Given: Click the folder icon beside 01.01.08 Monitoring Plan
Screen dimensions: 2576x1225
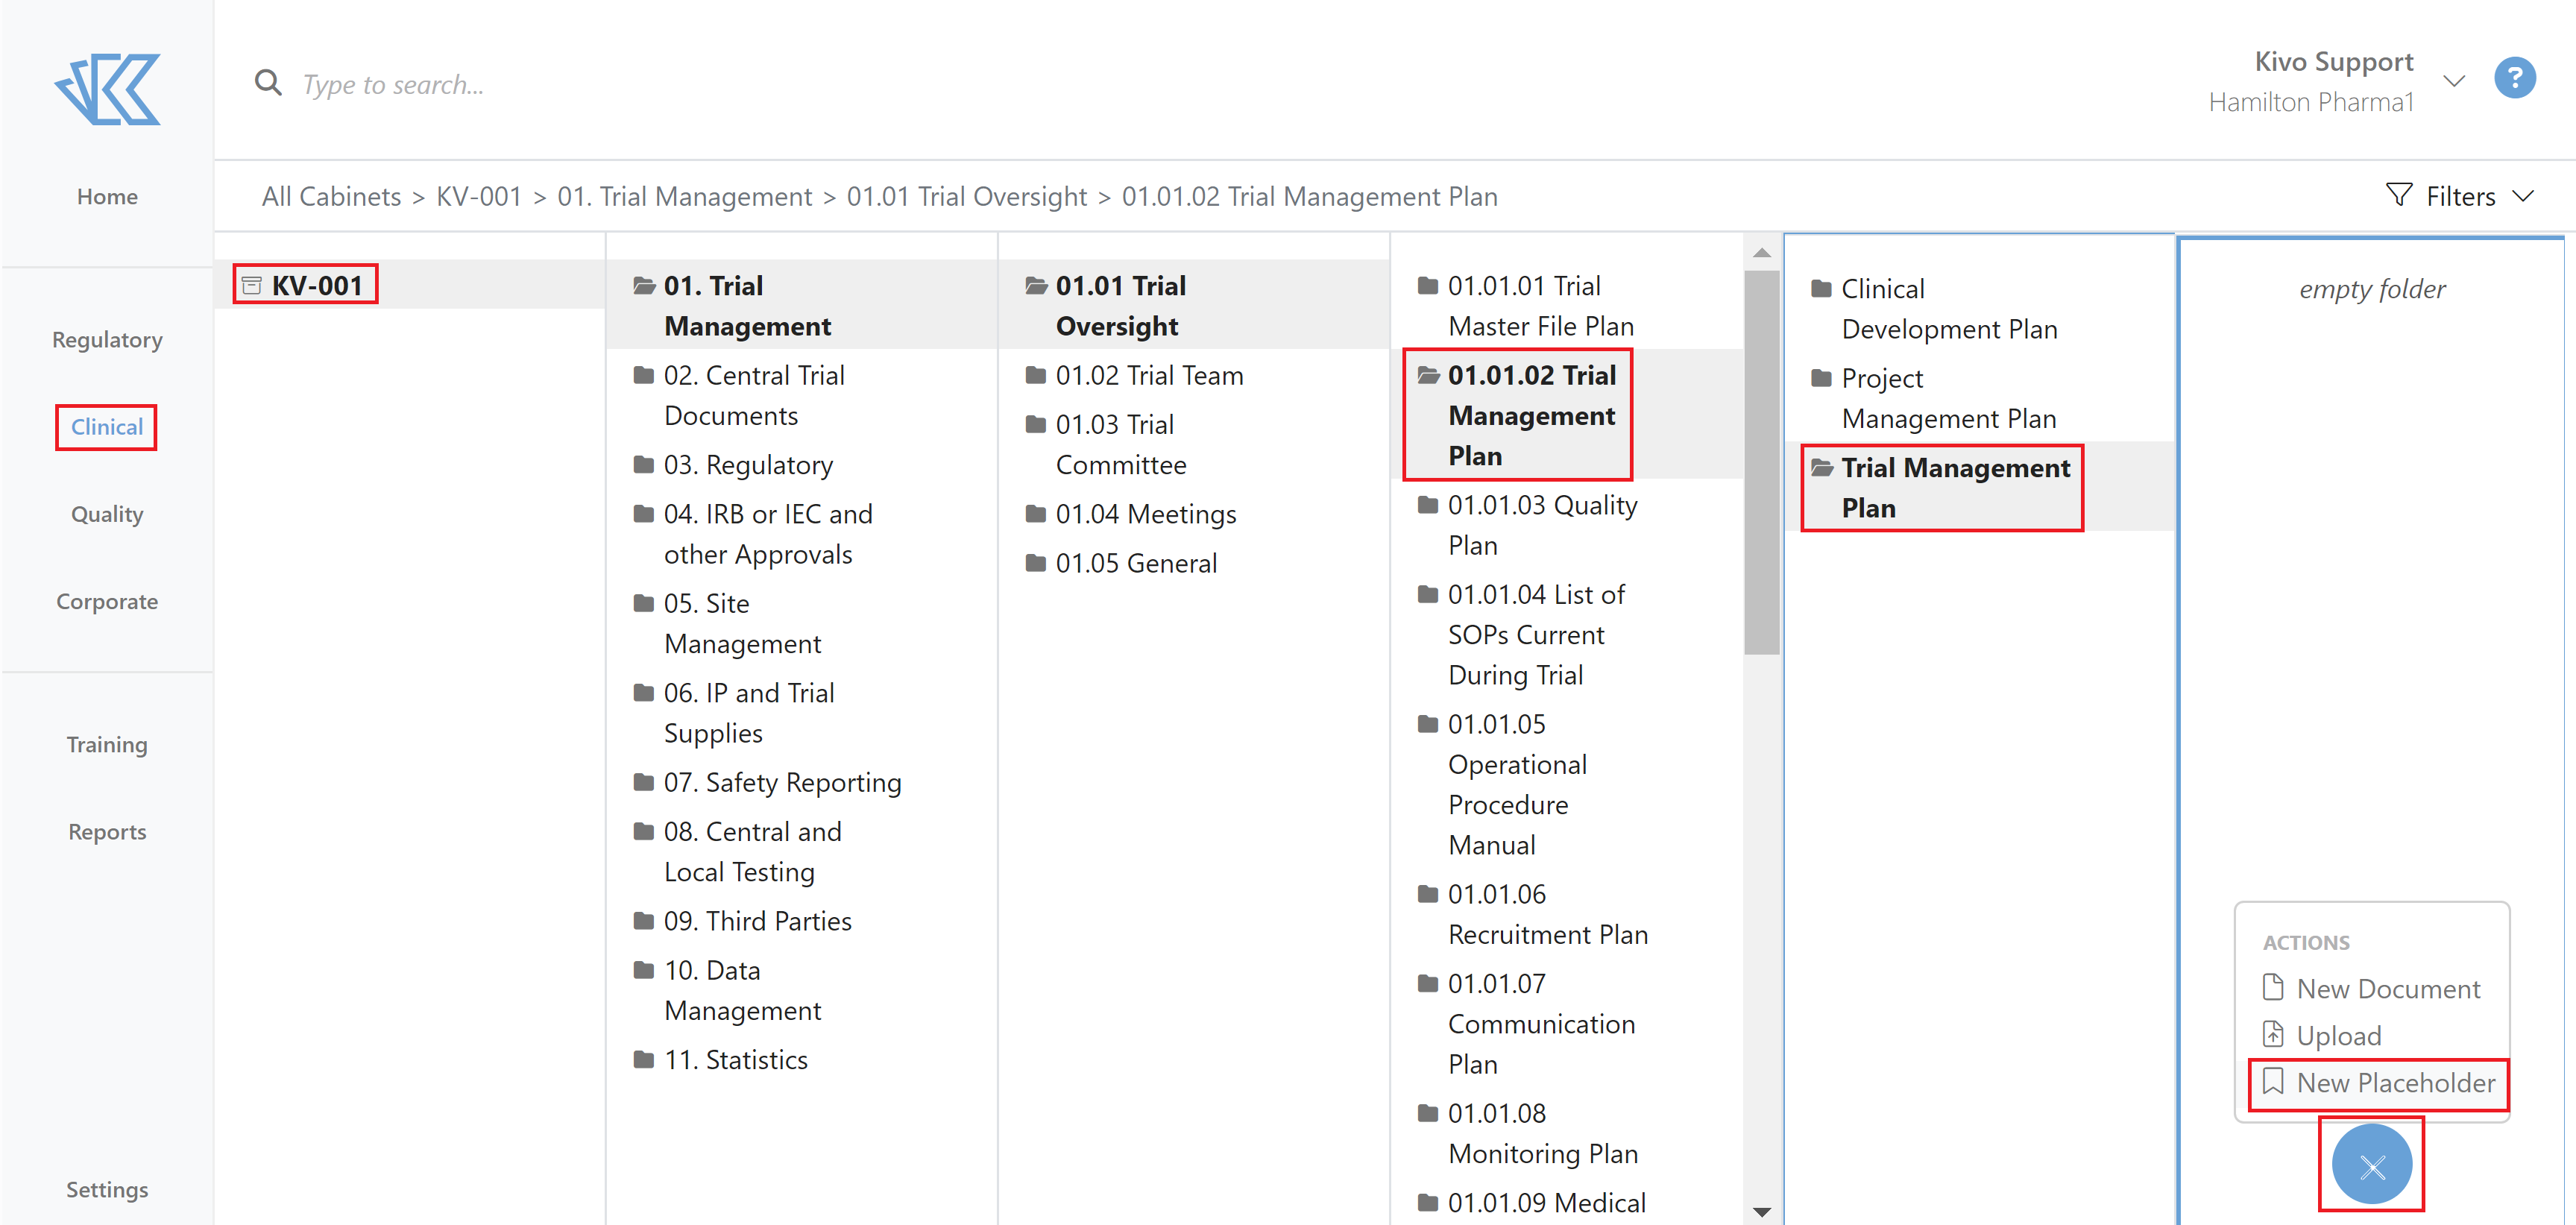Looking at the screenshot, I should (1426, 1113).
